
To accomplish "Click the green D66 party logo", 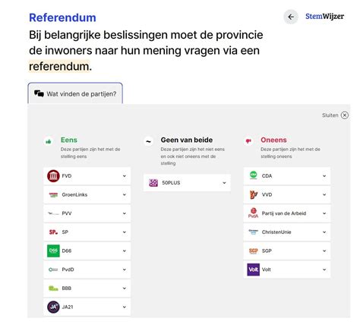I will pos(53,251).
